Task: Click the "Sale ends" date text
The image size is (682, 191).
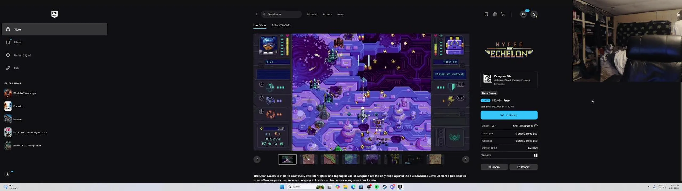Action: pyautogui.click(x=497, y=107)
